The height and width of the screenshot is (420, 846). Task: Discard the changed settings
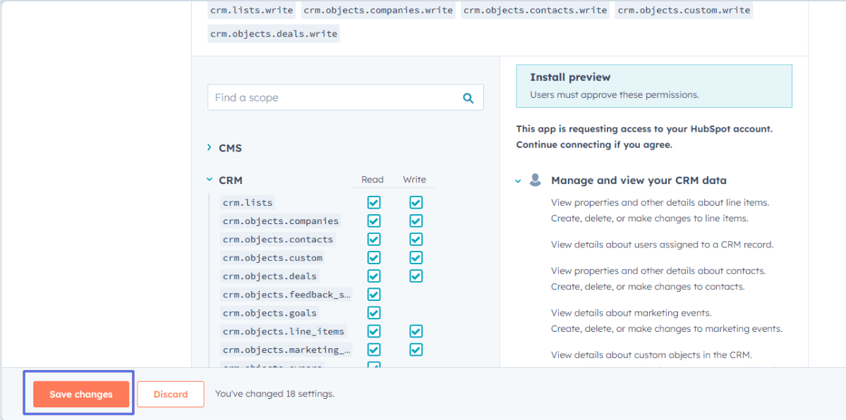click(171, 394)
